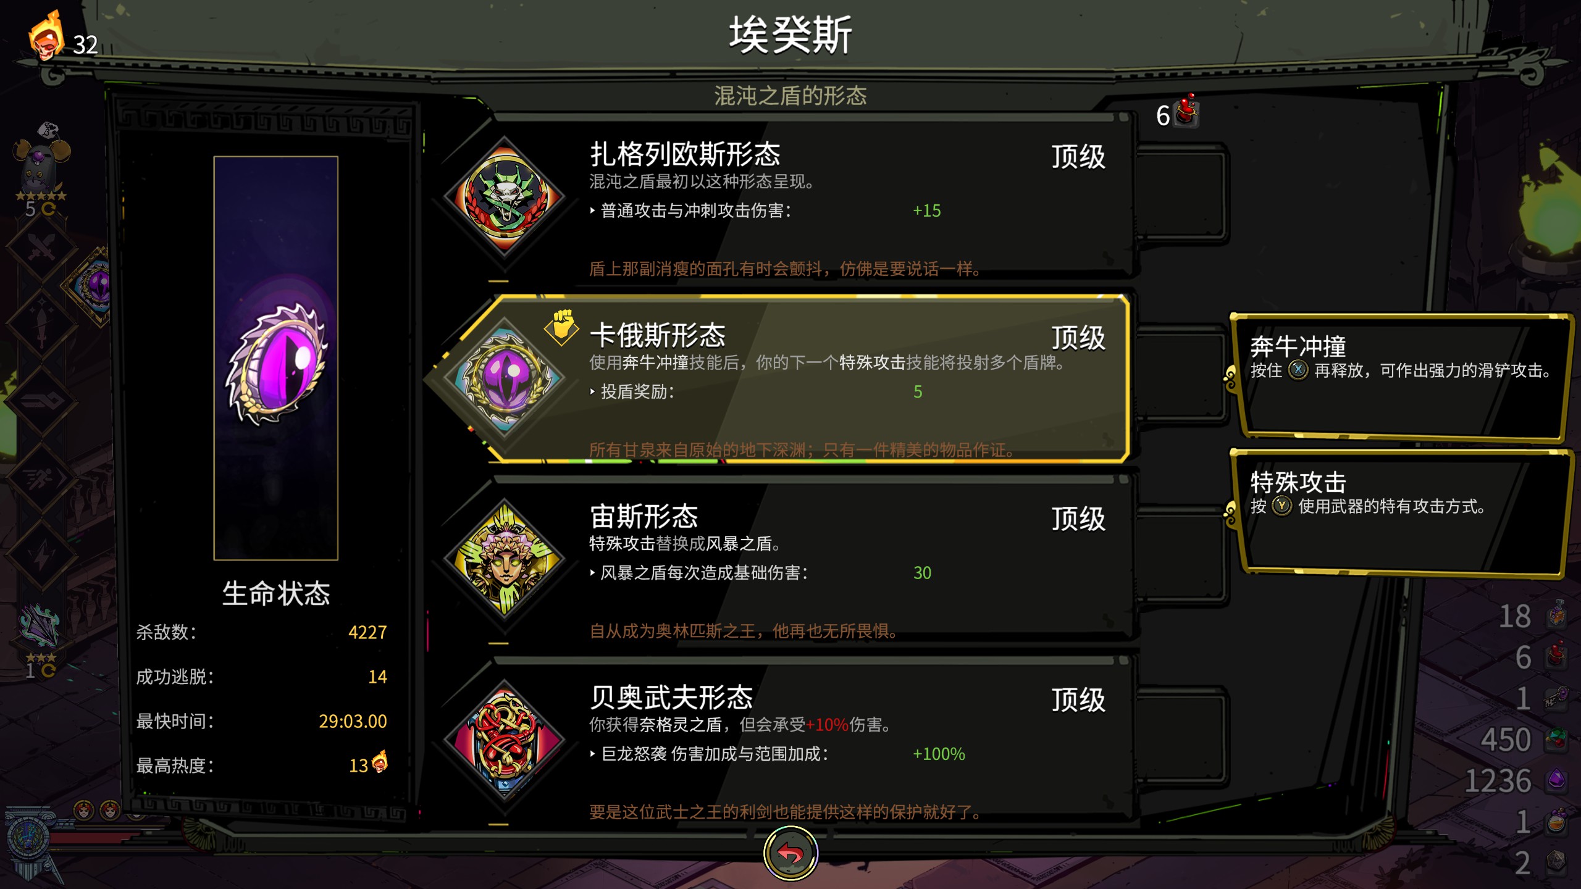Viewport: 1581px width, 889px height.
Task: Click the 奔牛冲撞 ability tooltip panel
Action: click(1401, 377)
